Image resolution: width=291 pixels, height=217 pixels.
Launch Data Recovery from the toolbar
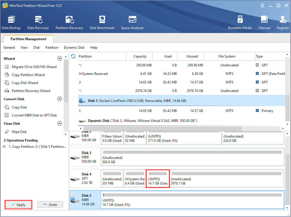[x=38, y=22]
